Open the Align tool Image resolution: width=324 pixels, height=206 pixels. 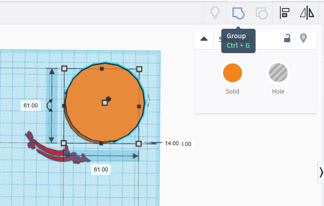[285, 13]
